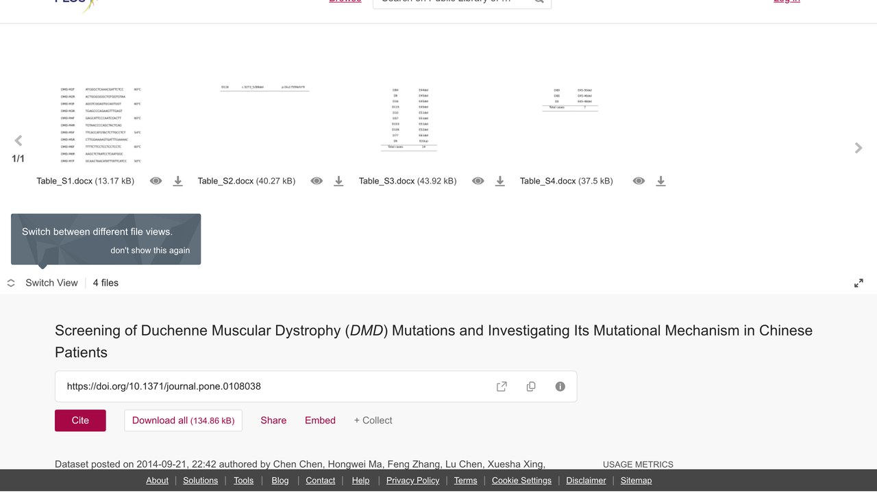Download Table_S4.docx using its download icon
This screenshot has width=877, height=493.
[x=660, y=181]
